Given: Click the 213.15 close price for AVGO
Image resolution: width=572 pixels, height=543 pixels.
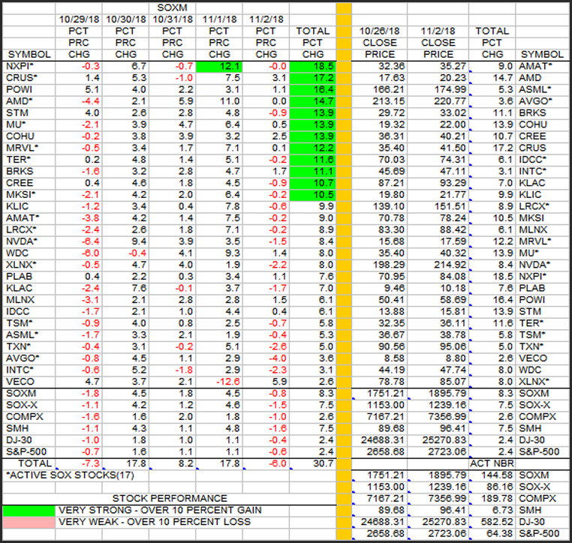Looking at the screenshot, I should pyautogui.click(x=389, y=101).
